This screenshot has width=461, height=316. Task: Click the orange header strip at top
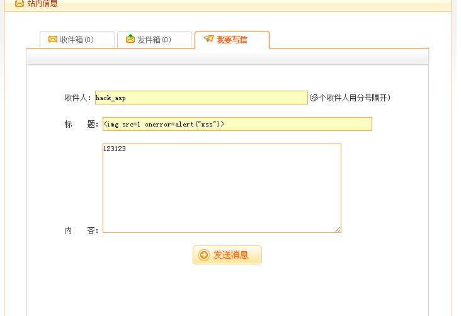(x=228, y=5)
